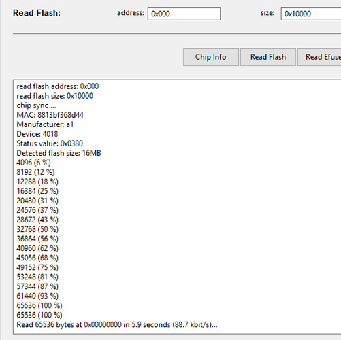Select the '36864 (56 %)' progress line
Image resolution: width=341 pixels, height=340 pixels.
[37, 239]
